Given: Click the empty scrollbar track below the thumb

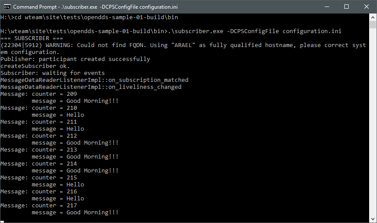Looking at the screenshot, I should (373, 122).
